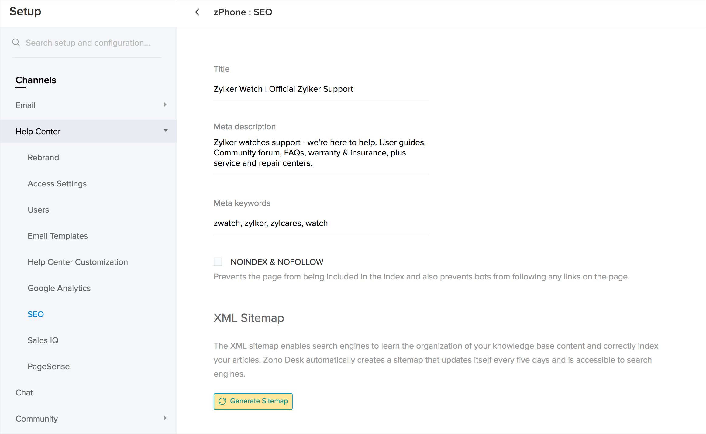
Task: Click the Chat channel link
Action: click(x=24, y=393)
